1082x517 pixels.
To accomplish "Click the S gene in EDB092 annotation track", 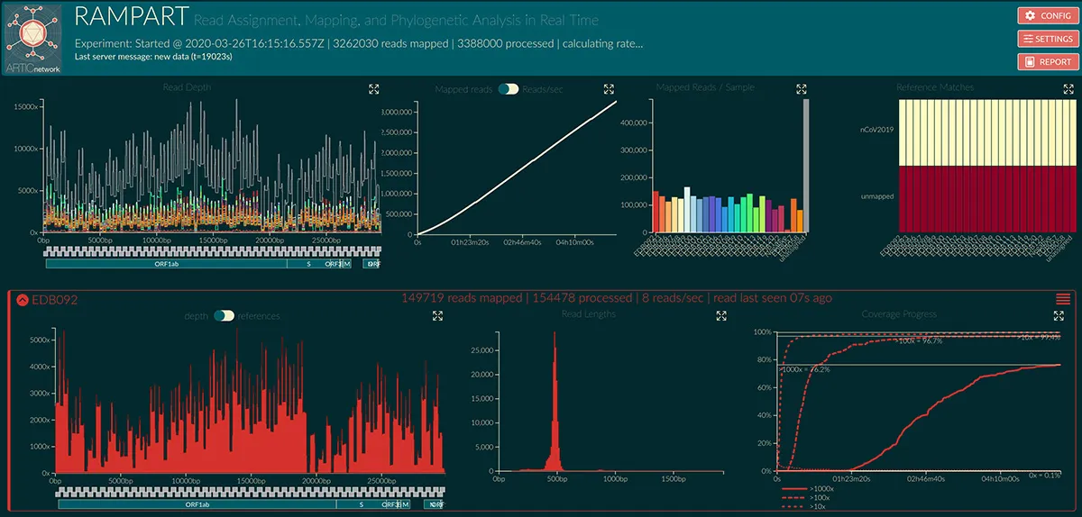I will [x=361, y=505].
